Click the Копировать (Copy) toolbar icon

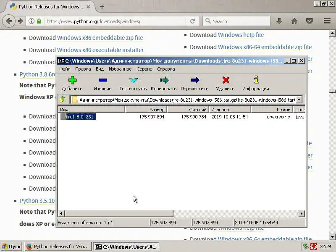tap(164, 80)
